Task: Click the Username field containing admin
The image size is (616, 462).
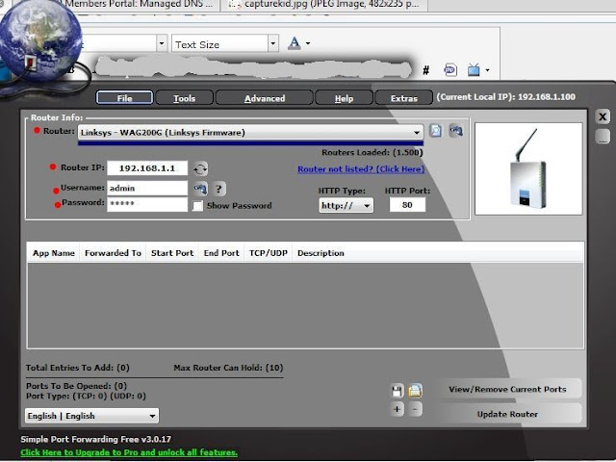Action: (147, 189)
